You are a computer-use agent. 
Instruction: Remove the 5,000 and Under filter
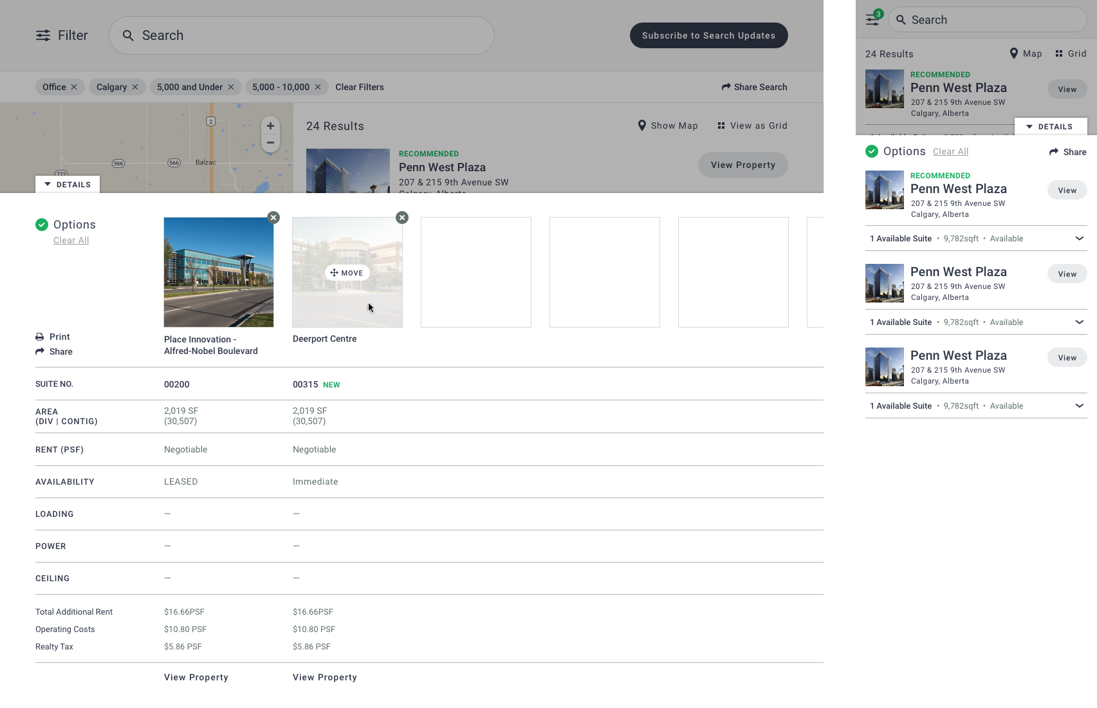[x=231, y=87]
